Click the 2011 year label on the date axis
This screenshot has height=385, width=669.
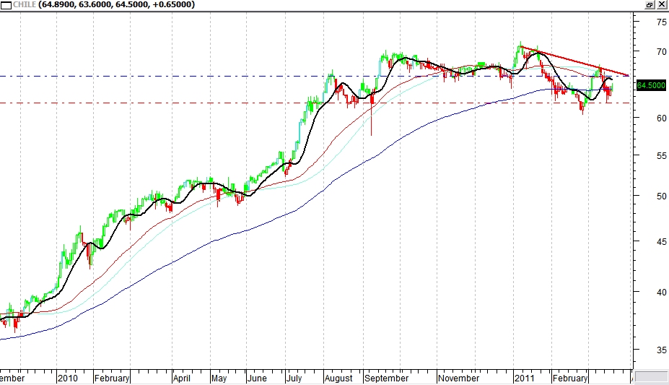pos(525,378)
